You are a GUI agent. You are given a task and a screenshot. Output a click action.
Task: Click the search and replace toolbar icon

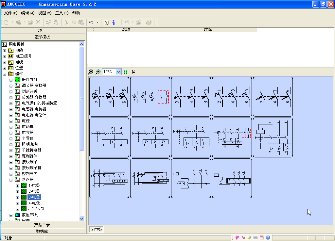coord(48,22)
